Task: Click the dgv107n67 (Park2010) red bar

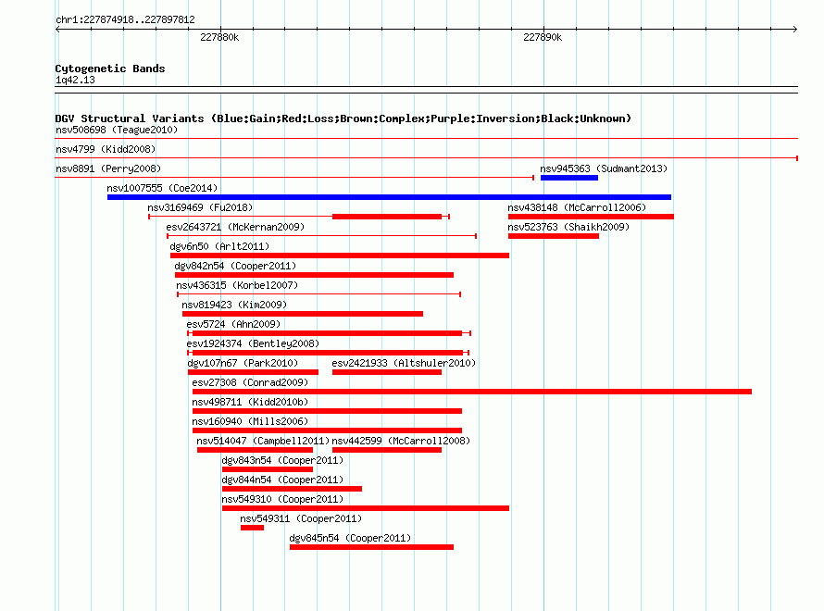Action: pos(254,372)
